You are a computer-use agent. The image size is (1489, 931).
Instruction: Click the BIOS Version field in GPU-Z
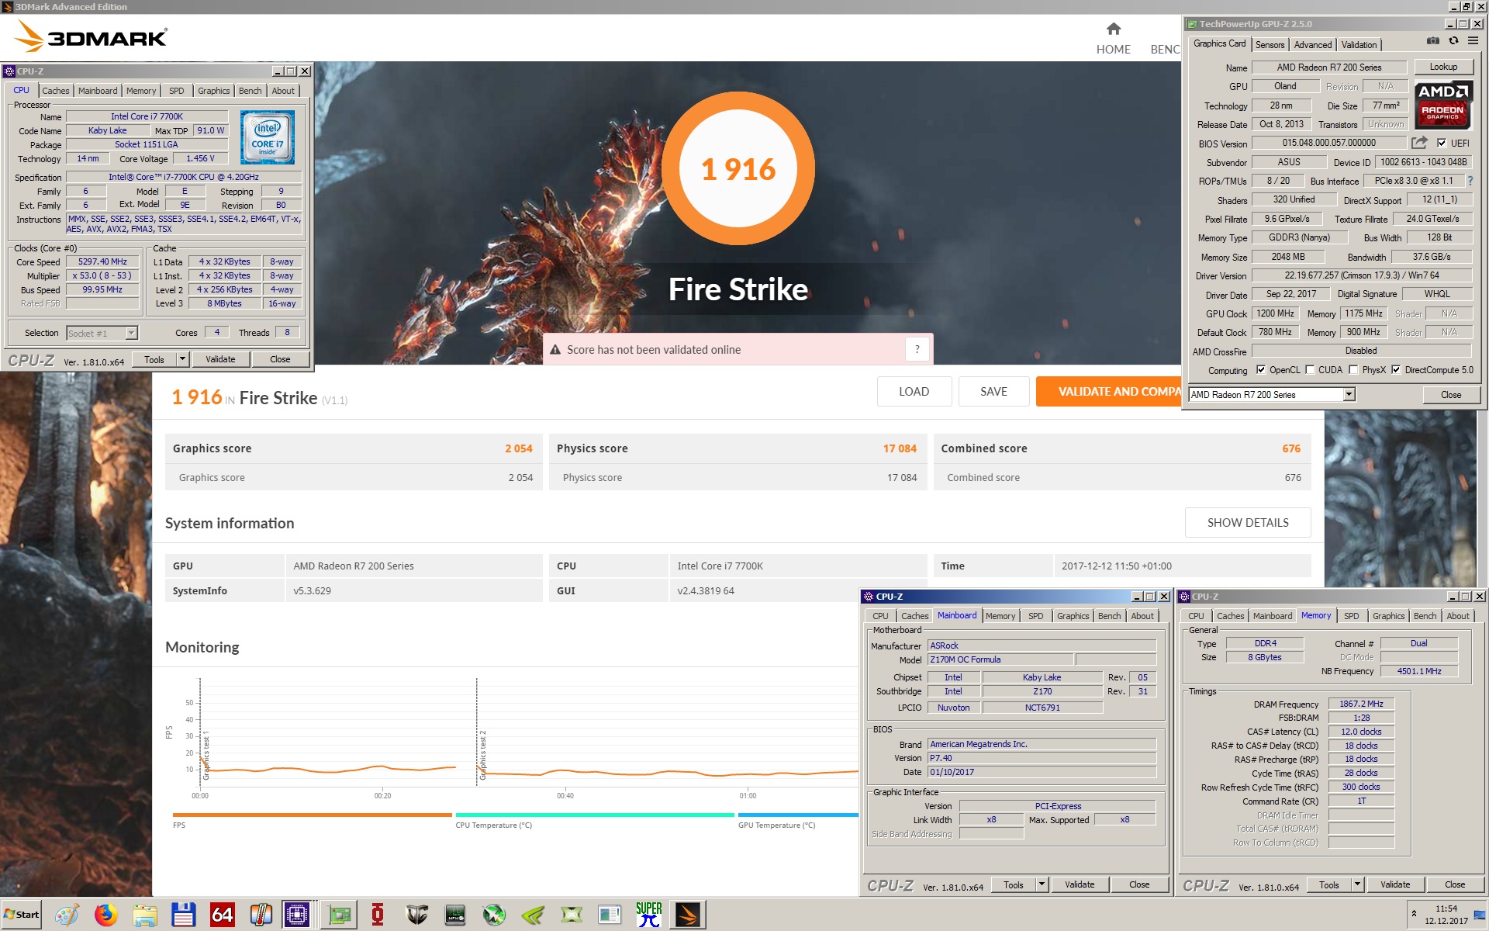point(1328,143)
